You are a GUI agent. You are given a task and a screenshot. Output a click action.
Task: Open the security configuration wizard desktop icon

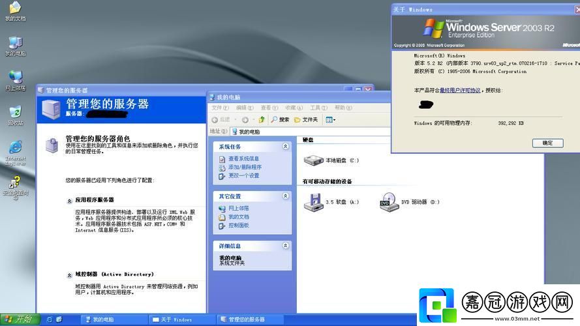tap(15, 188)
